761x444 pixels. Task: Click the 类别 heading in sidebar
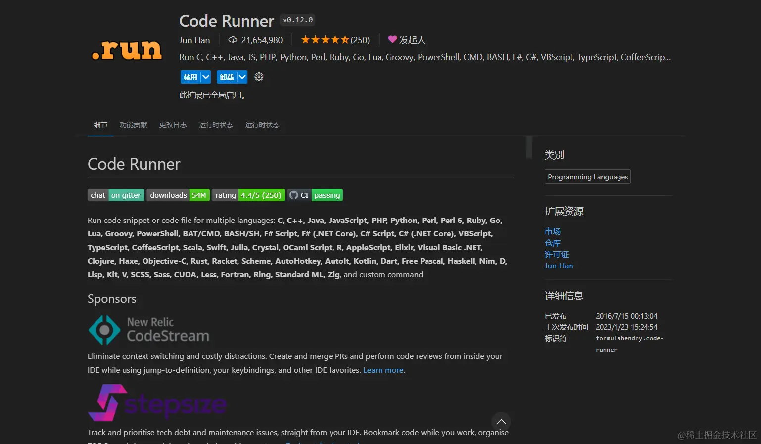pos(554,155)
